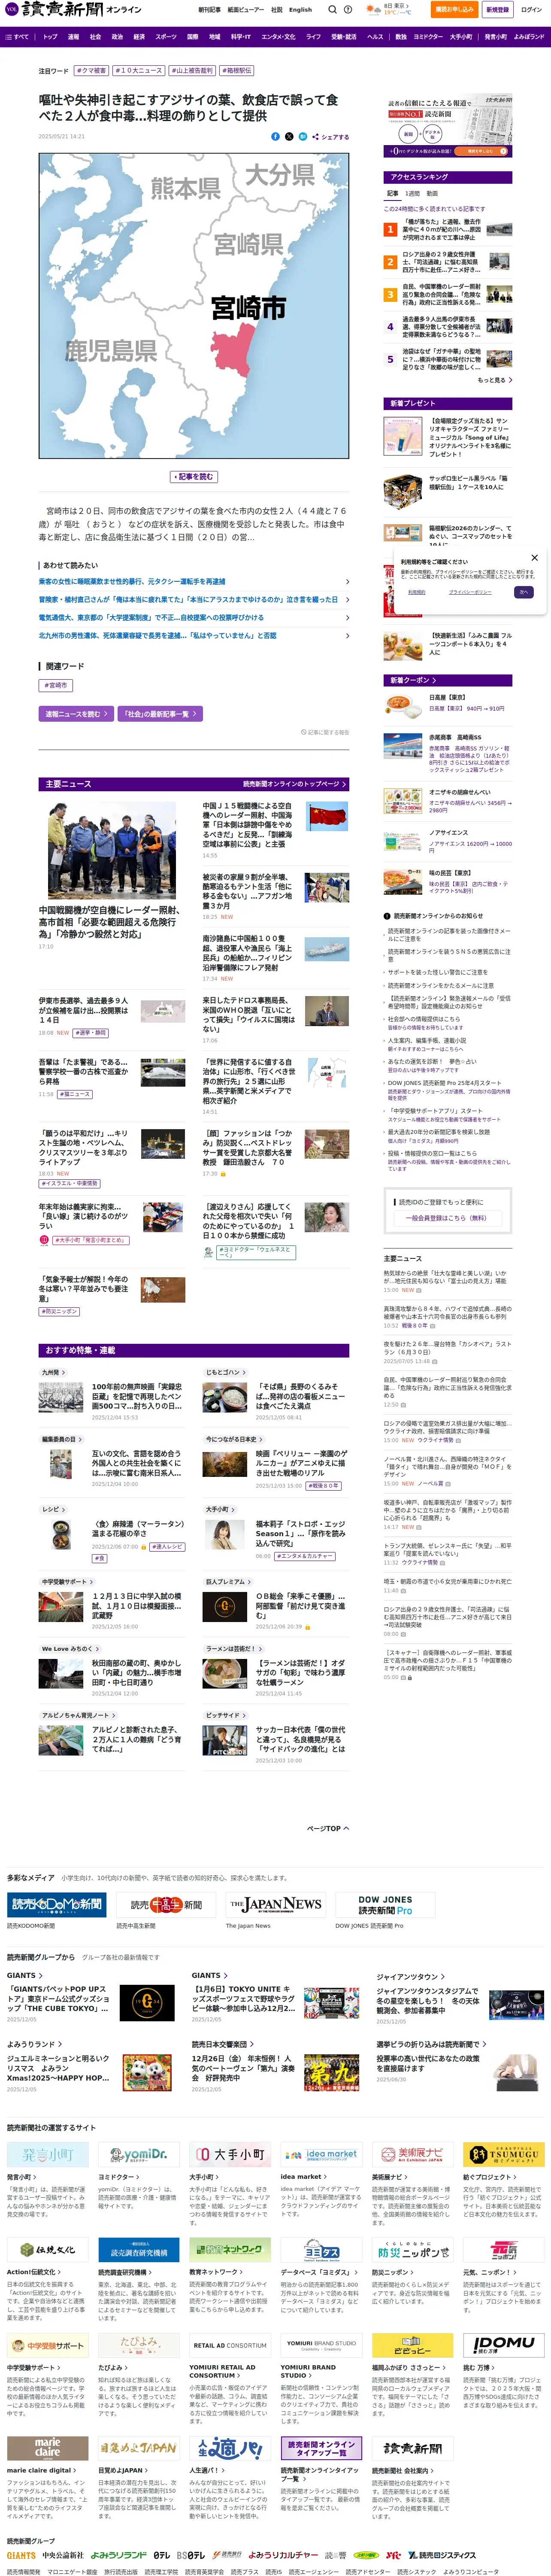Select the スポーツ navigation tab

[166, 36]
